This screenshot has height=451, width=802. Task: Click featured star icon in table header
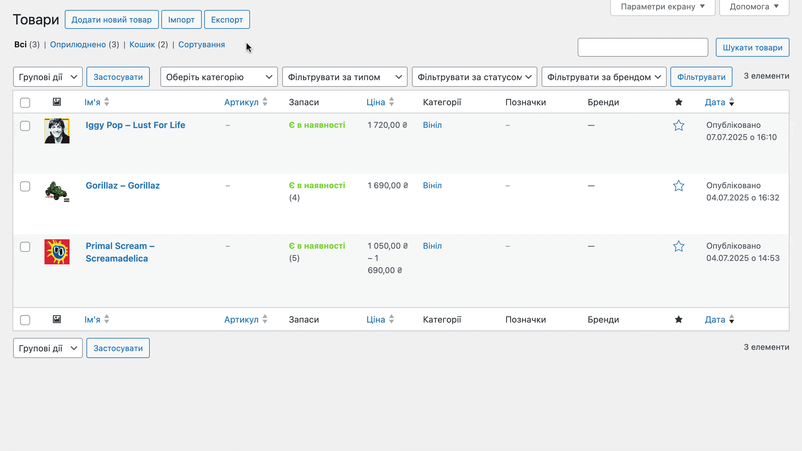679,102
